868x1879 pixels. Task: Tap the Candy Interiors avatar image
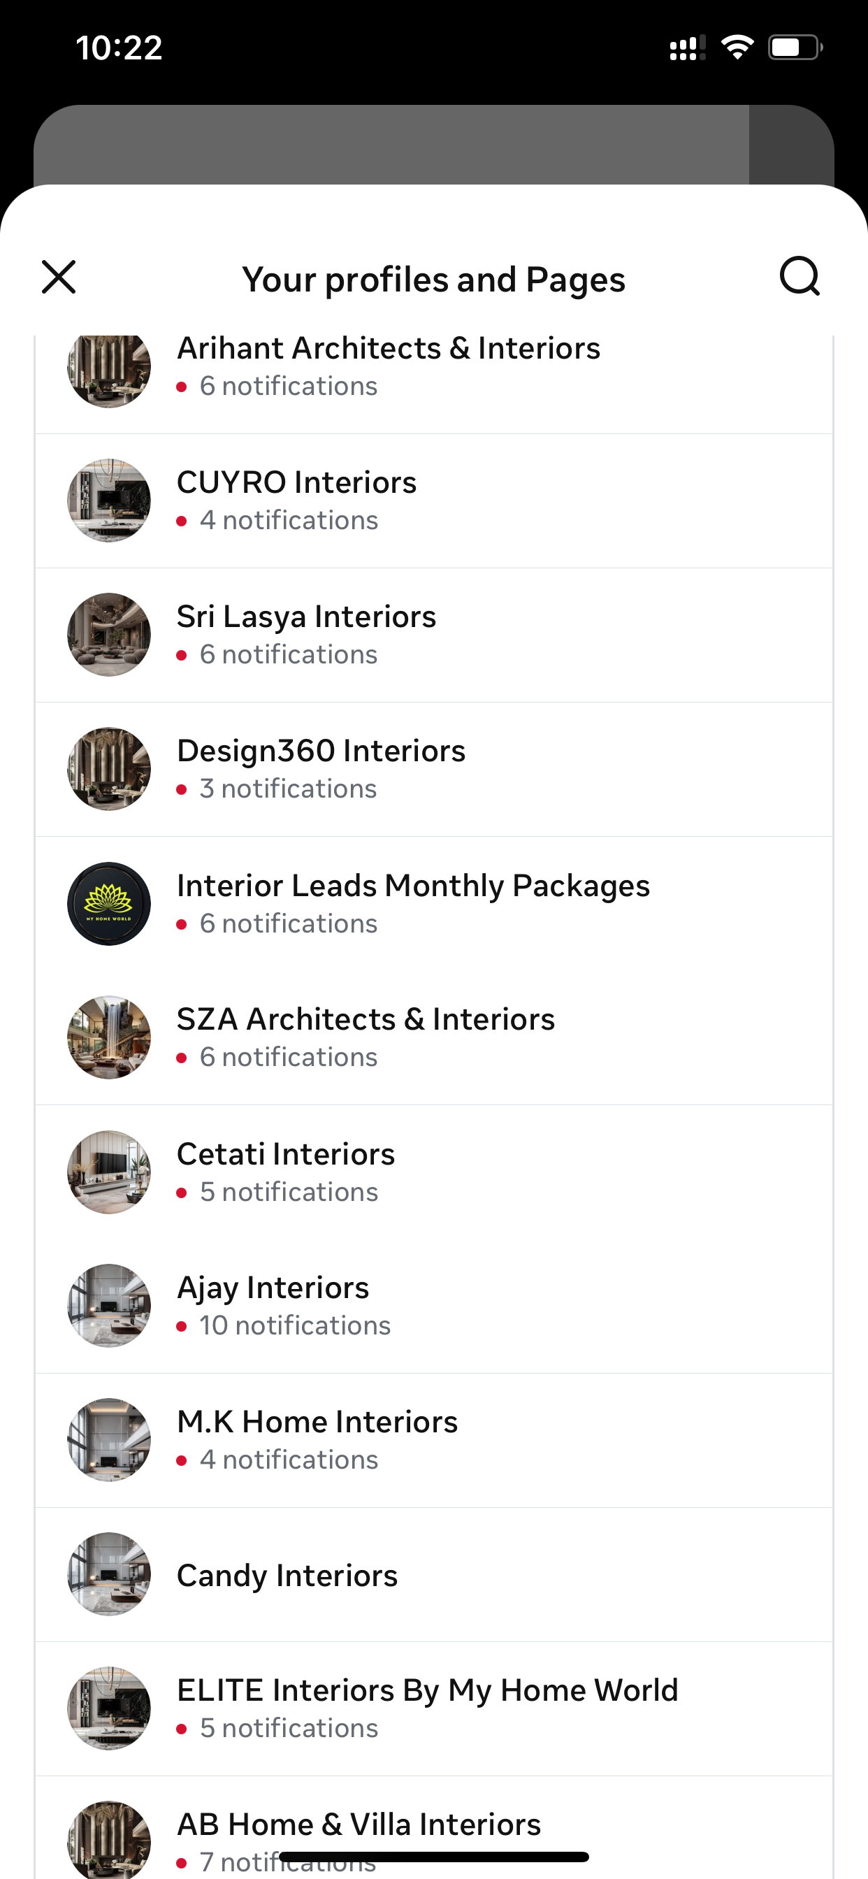coord(110,1574)
